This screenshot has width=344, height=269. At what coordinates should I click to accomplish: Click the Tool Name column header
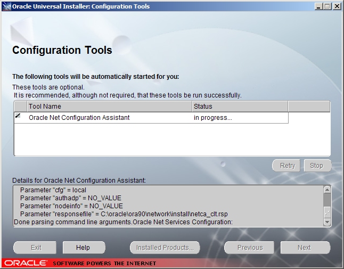pyautogui.click(x=110, y=107)
